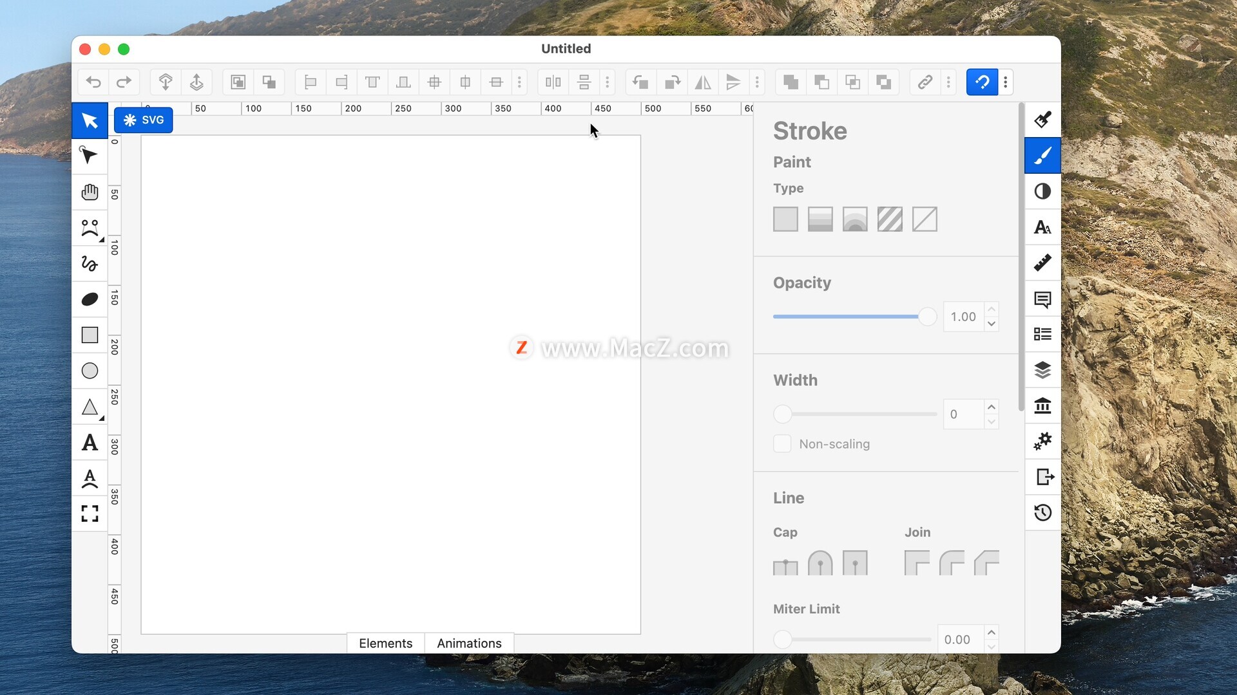Click the Opacity slider handle

[927, 317]
